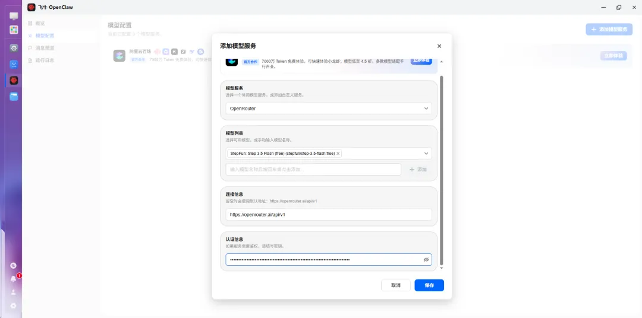
Task: Click the 添加模型服务 button on the background page
Action: pos(609,30)
